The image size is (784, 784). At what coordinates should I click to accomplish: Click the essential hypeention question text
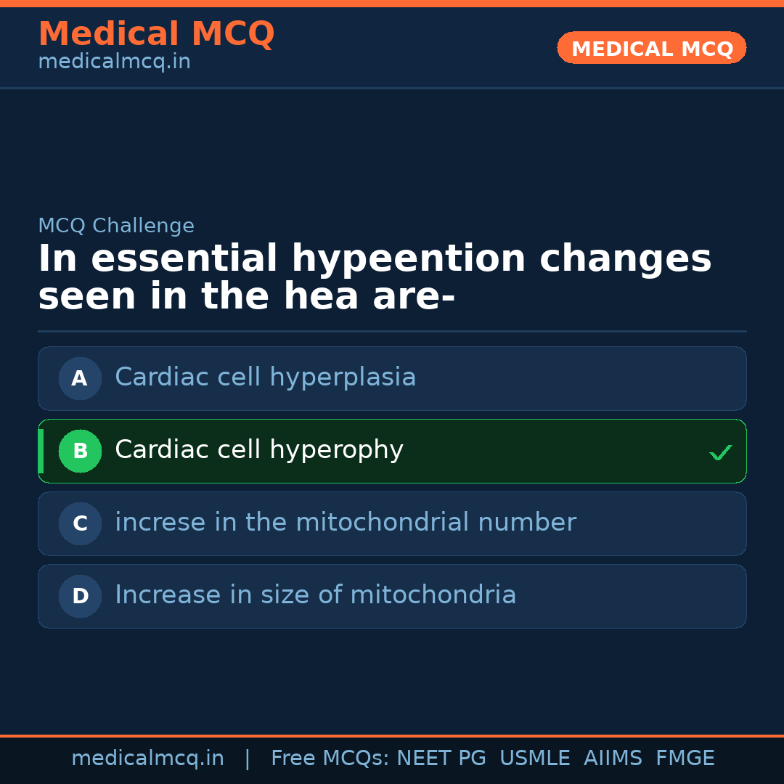pos(375,278)
